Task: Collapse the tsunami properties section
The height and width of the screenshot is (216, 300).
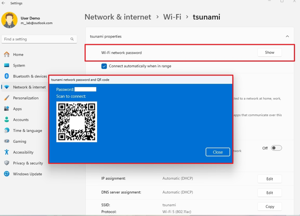Action: click(x=287, y=37)
